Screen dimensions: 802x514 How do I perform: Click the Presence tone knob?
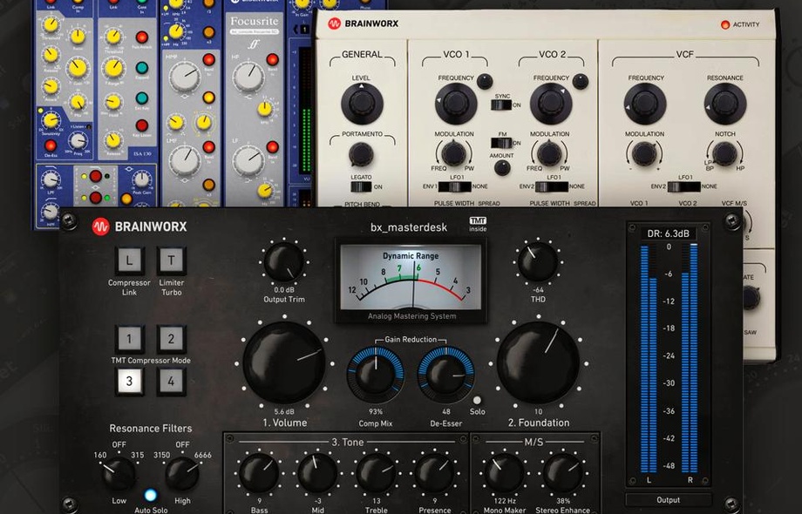pos(434,474)
